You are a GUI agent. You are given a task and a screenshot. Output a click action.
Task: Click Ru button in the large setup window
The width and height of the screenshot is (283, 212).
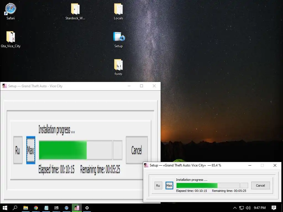[x=18, y=150]
